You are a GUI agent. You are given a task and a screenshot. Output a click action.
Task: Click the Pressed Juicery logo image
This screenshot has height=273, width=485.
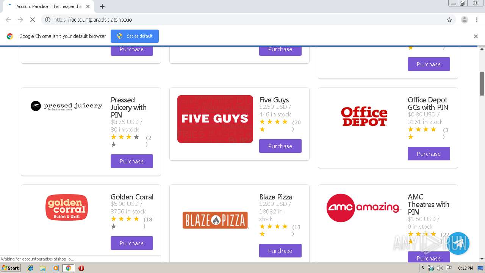click(66, 106)
